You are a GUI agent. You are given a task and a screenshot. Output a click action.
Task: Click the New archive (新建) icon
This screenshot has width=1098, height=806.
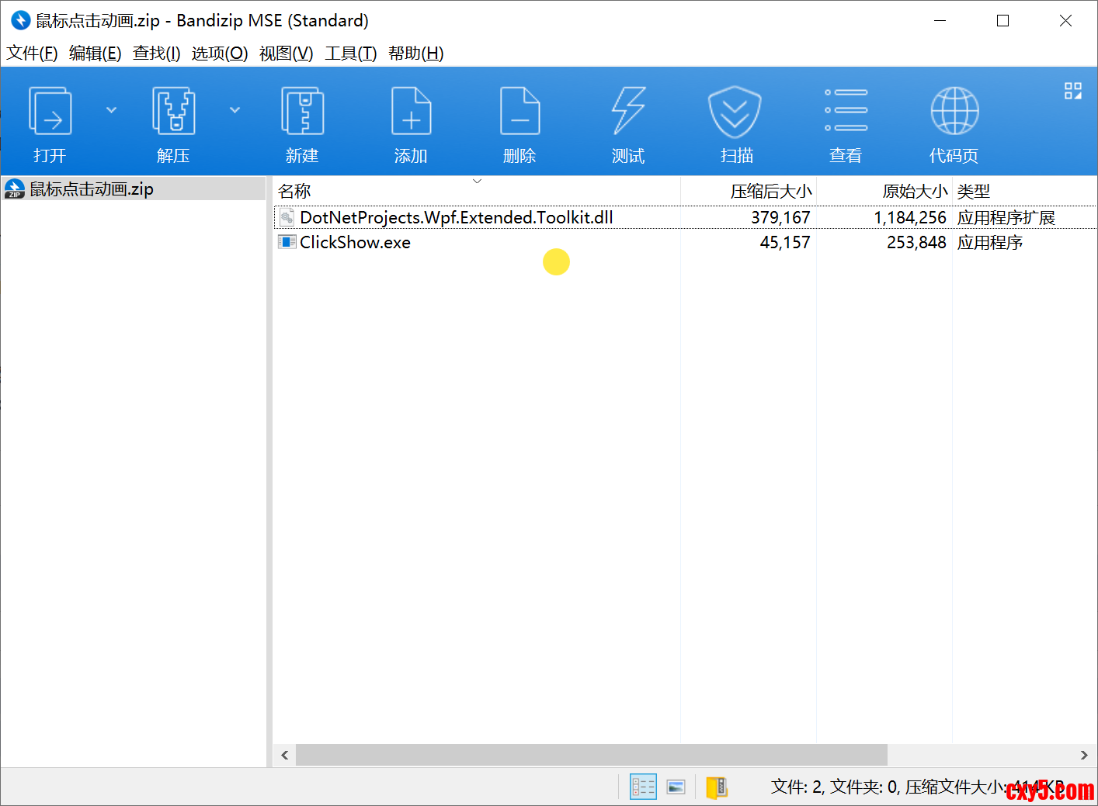pos(302,112)
